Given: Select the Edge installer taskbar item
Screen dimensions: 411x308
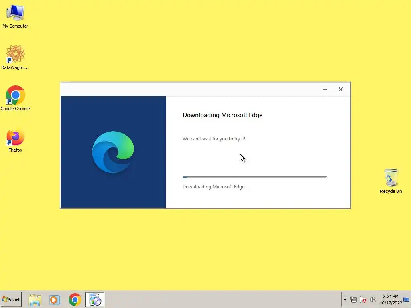Looking at the screenshot, I should pyautogui.click(x=95, y=300).
